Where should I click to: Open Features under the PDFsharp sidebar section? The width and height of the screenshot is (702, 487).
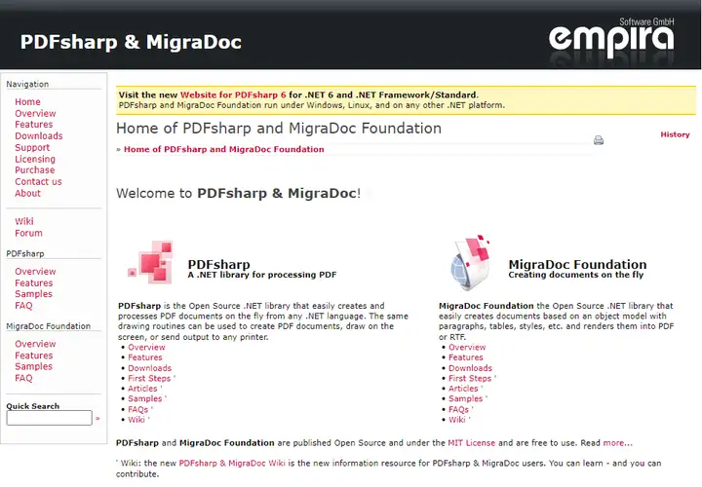(33, 283)
